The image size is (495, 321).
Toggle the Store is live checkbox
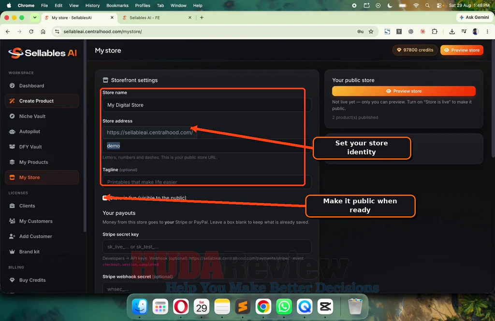pos(105,198)
